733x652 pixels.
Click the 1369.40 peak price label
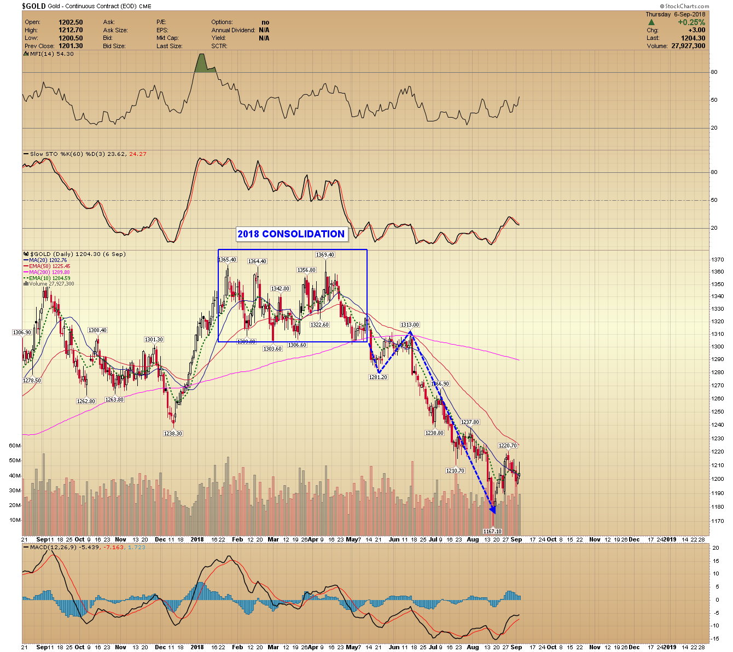coord(325,255)
